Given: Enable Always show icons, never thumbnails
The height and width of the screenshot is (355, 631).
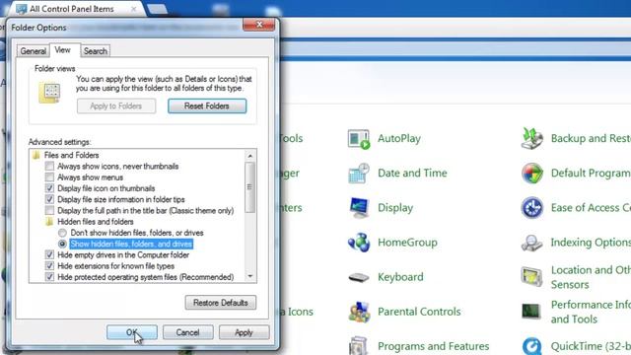Looking at the screenshot, I should point(49,167).
